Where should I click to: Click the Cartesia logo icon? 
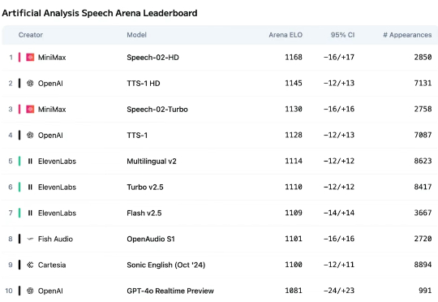(30, 265)
